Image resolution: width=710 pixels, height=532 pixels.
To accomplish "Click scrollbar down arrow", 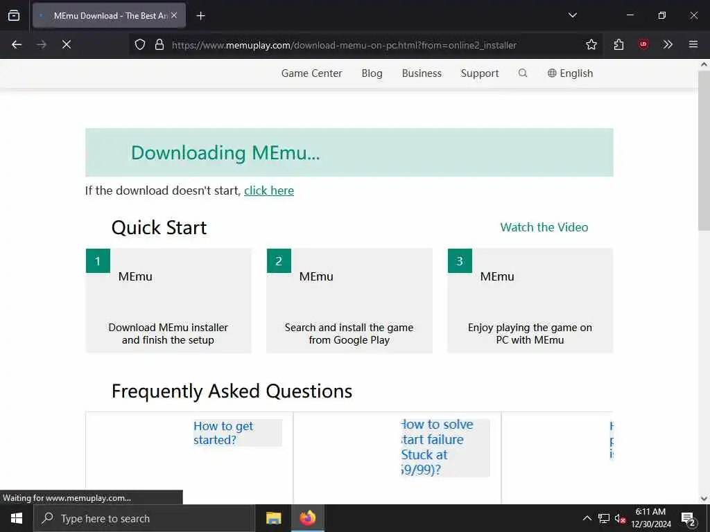I will click(704, 499).
